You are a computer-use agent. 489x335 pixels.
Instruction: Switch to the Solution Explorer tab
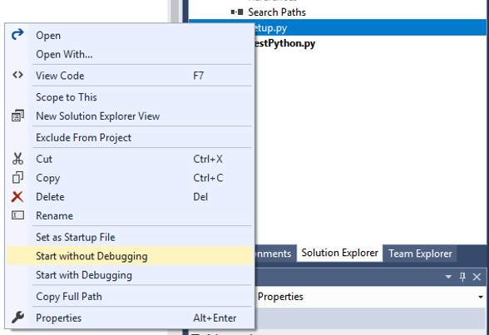[x=339, y=253]
